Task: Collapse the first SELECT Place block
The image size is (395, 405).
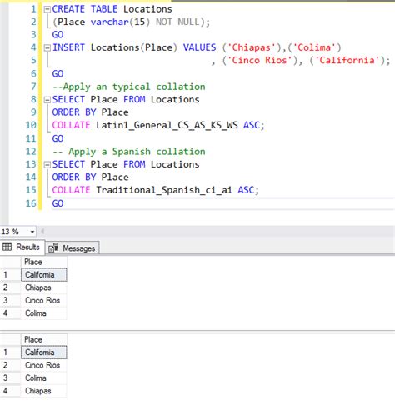Action: click(47, 100)
